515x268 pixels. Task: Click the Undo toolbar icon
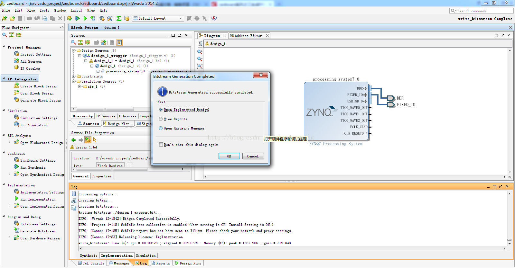coord(29,18)
